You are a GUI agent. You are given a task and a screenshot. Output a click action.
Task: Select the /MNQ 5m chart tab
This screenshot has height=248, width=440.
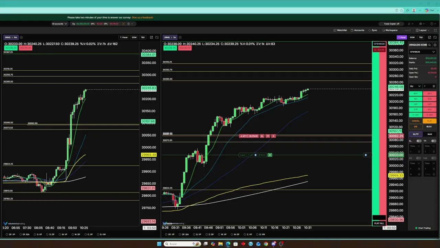click(x=11, y=37)
